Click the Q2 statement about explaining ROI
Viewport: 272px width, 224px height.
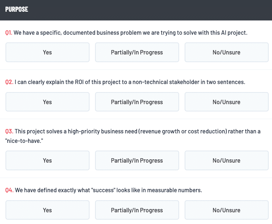coord(130,82)
